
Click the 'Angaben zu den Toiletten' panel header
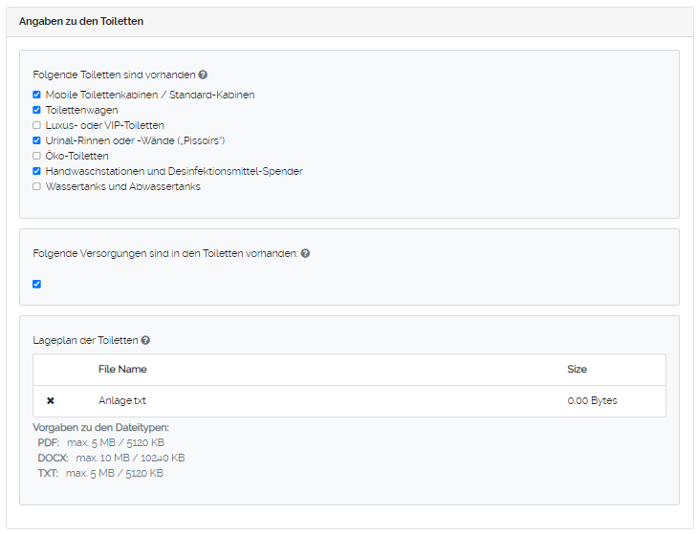tap(81, 21)
